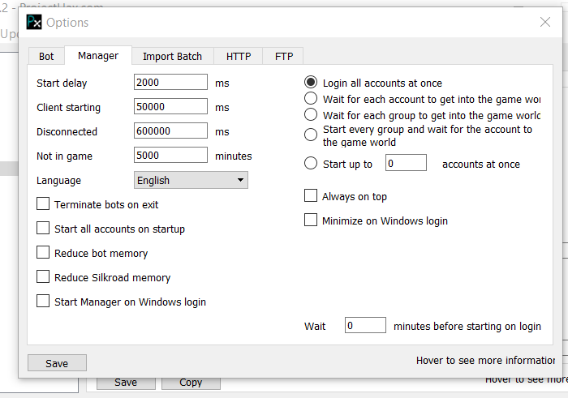Go to the FTP tab
Screen dimensions: 568x398
[x=284, y=56]
